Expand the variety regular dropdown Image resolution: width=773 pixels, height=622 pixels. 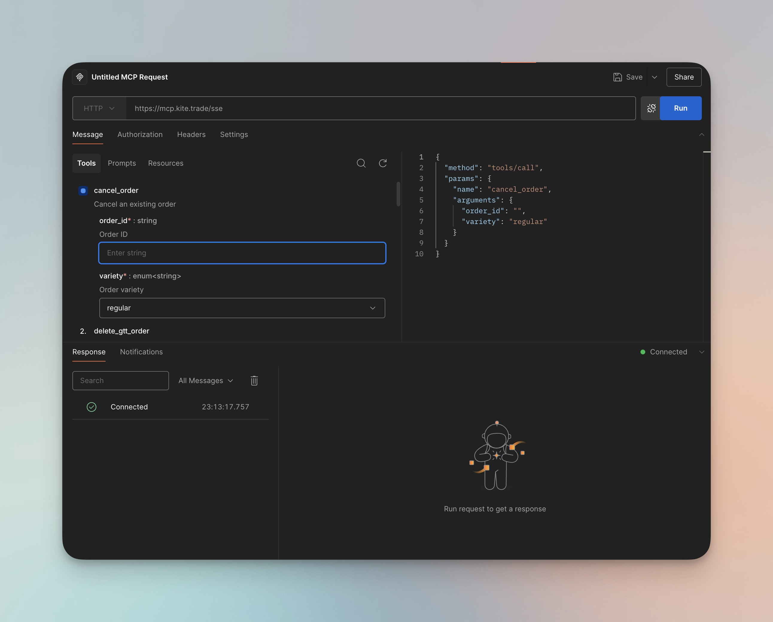click(x=242, y=308)
